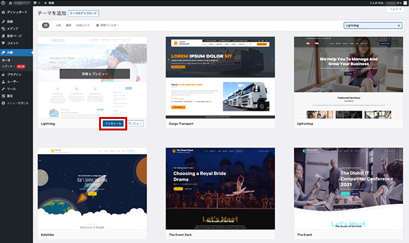Expand the 特徴フィルター feature filter

tap(107, 26)
